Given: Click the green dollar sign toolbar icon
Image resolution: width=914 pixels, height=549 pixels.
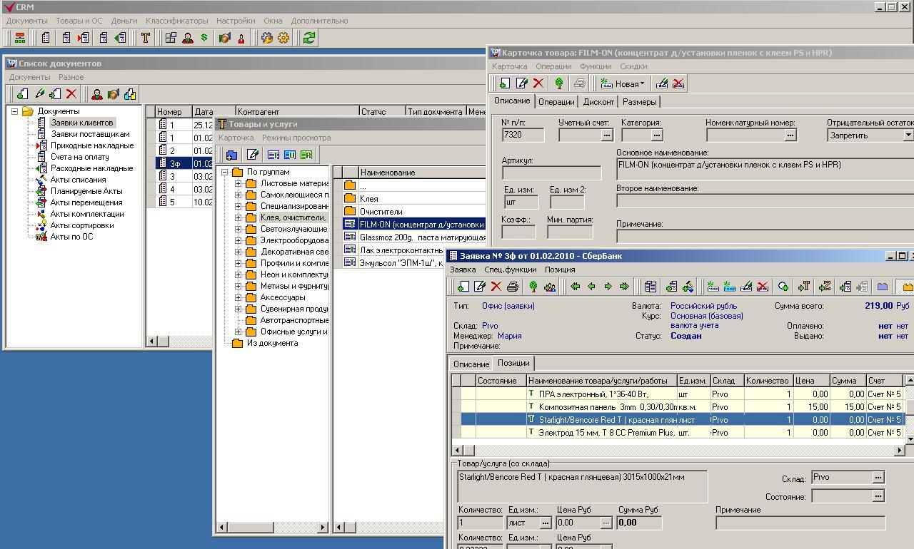Looking at the screenshot, I should coord(204,38).
